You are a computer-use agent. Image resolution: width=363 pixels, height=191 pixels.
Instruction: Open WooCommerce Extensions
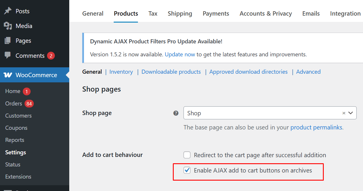pos(18,177)
